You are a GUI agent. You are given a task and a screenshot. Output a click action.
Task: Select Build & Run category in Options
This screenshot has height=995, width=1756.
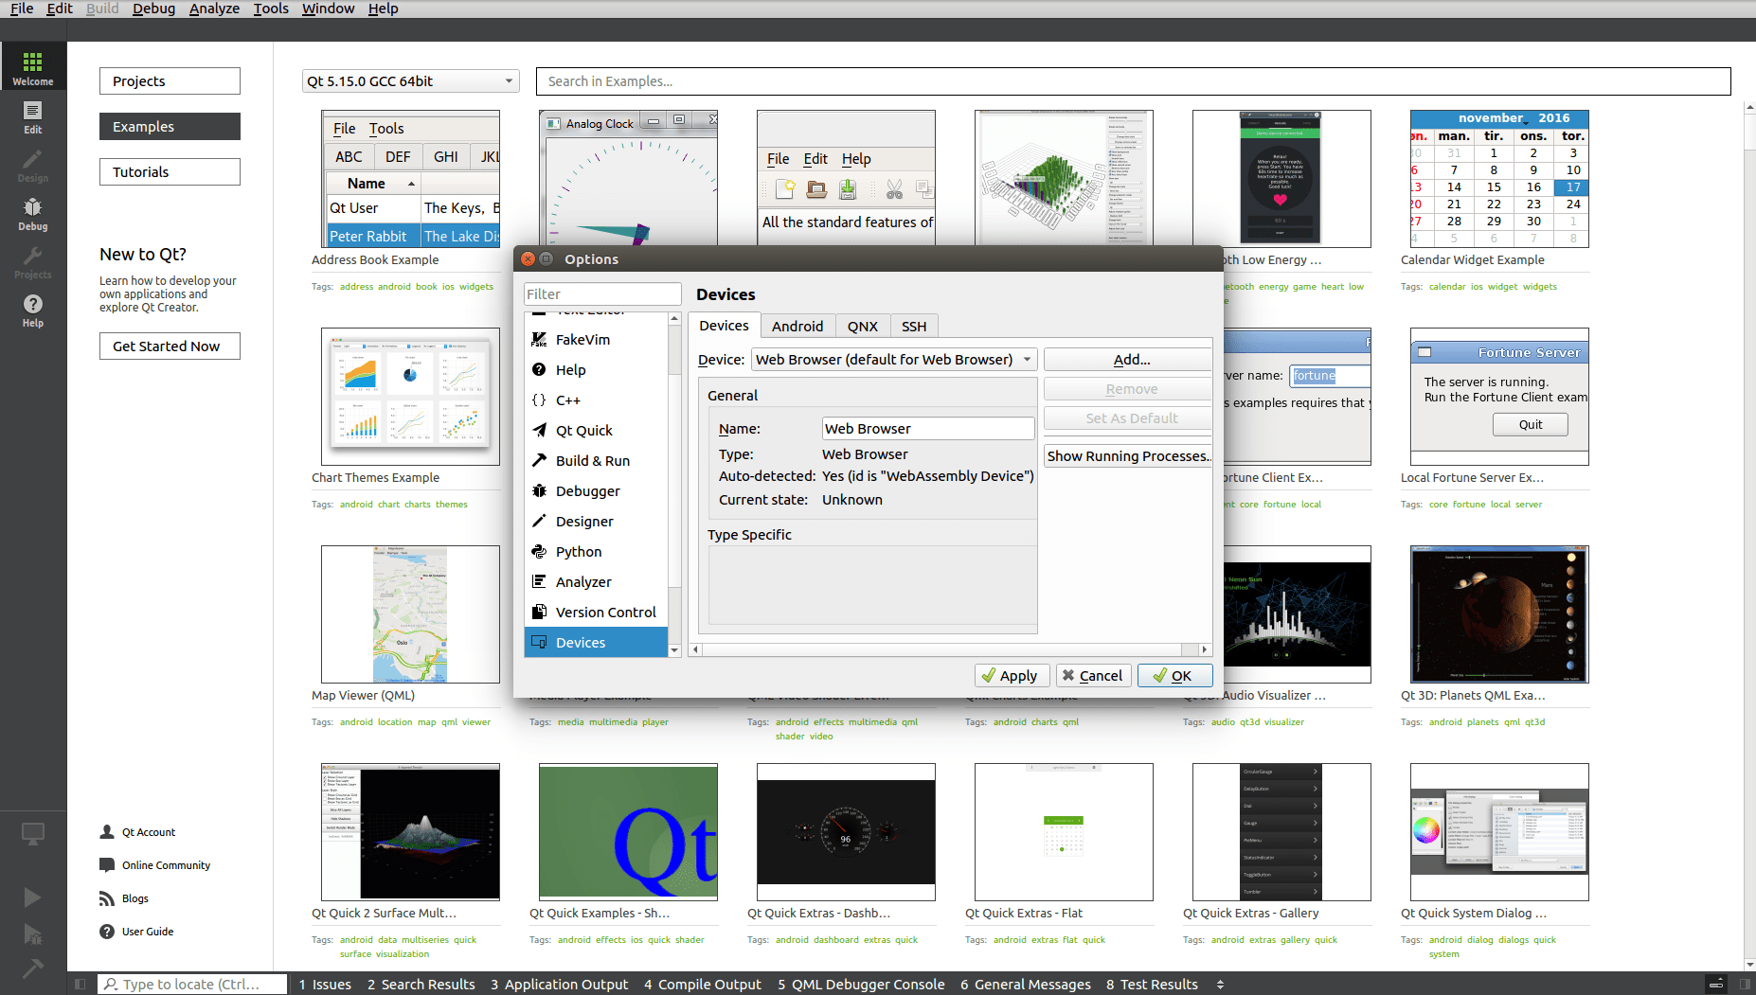point(596,461)
